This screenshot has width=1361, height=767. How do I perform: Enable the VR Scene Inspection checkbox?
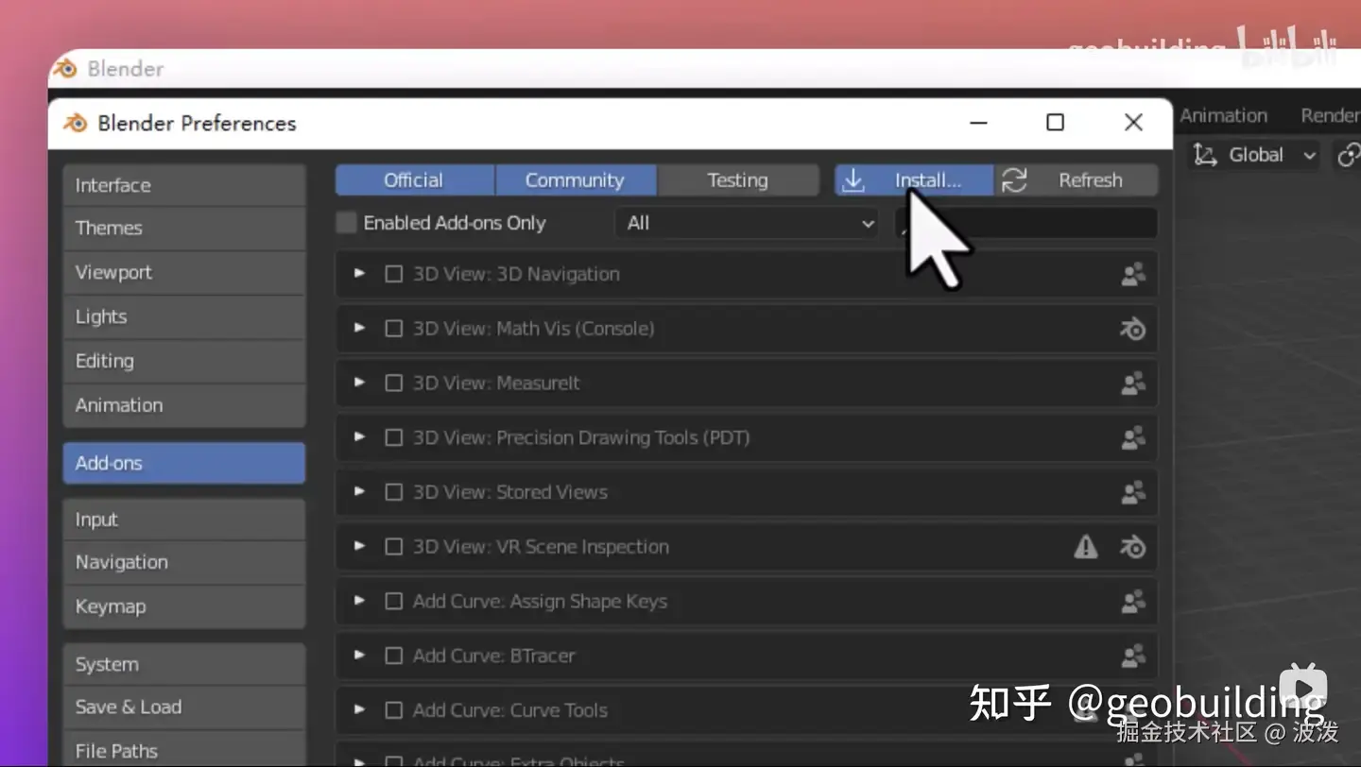(x=394, y=547)
